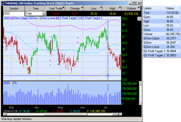Screen dimensions: 181x122
Task: Click the Low row value 35.83 in the panel
Action: [x=173, y=26]
